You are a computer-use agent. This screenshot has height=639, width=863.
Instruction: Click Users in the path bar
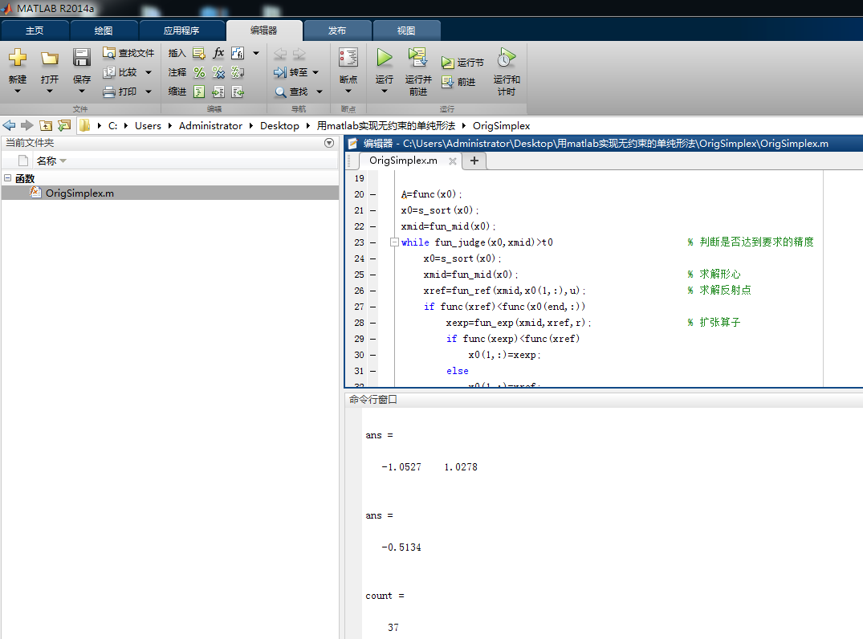click(x=148, y=126)
